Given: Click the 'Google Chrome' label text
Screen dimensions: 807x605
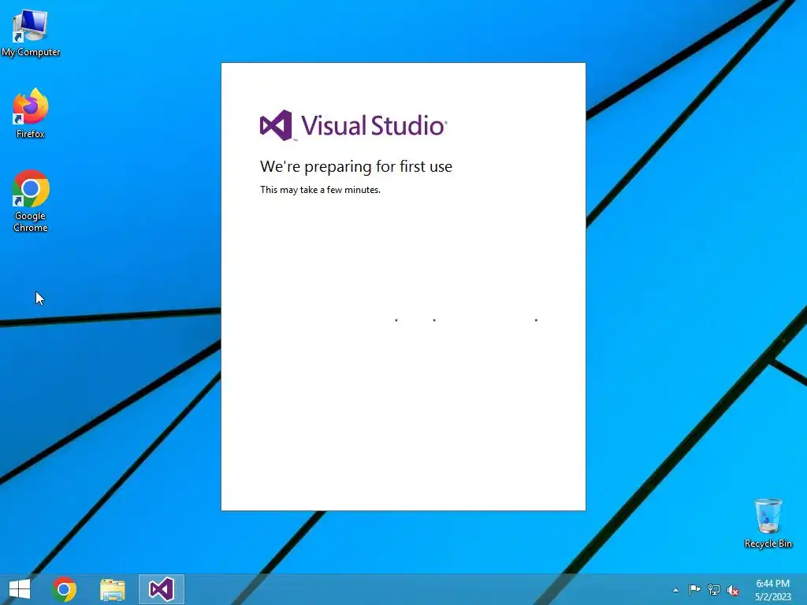Looking at the screenshot, I should [31, 221].
